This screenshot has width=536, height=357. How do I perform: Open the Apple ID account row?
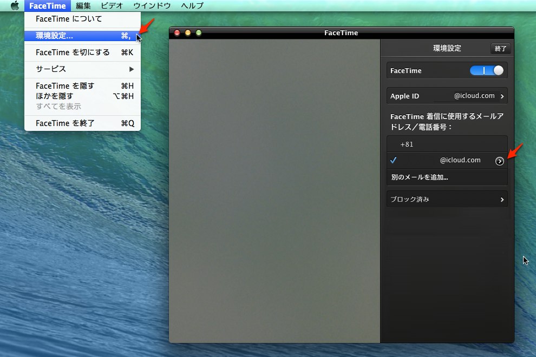click(x=447, y=96)
